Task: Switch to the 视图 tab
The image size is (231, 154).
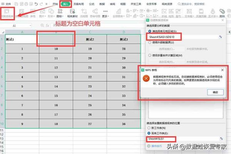Action: (123, 4)
